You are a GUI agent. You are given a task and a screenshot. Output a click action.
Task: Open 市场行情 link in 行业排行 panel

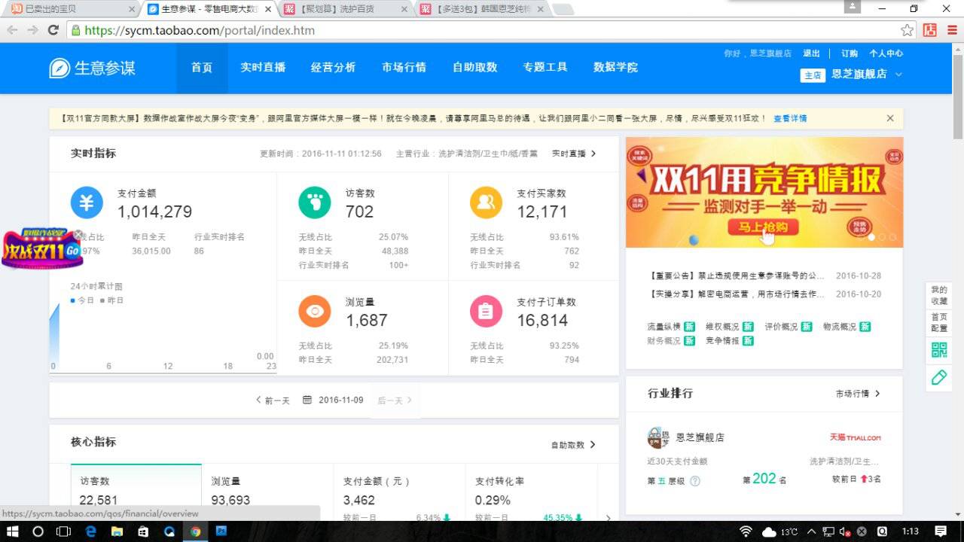858,394
